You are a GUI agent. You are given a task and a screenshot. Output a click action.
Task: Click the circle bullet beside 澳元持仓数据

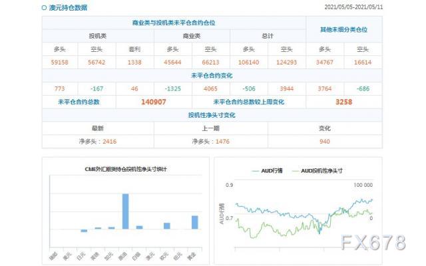[x=44, y=7]
